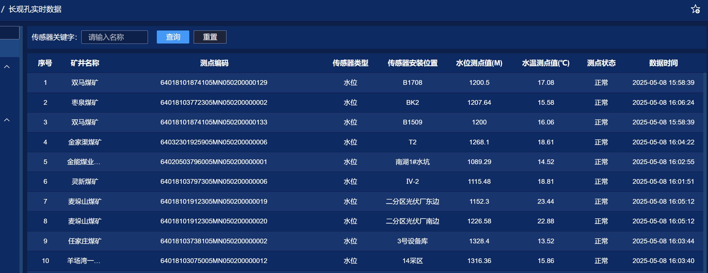Image resolution: width=708 pixels, height=273 pixels.
Task: Click water temperature value 23.44
Action: 546,201
